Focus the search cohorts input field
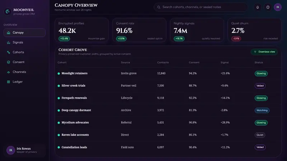Image resolution: width=287 pixels, height=161 pixels. coord(201,7)
